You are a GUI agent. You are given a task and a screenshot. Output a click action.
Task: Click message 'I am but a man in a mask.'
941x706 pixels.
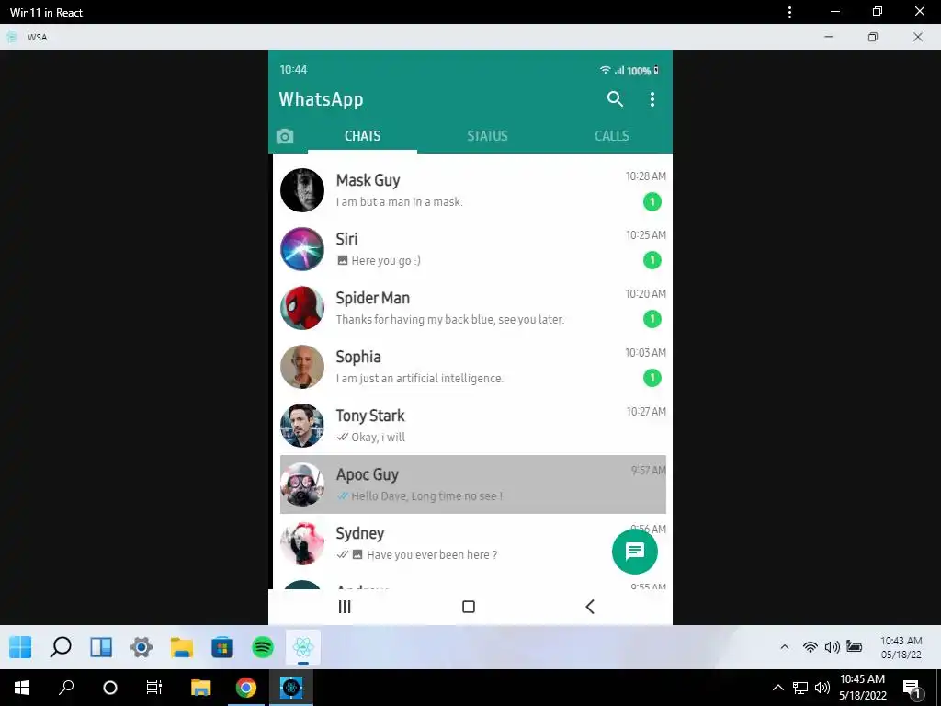tap(399, 201)
